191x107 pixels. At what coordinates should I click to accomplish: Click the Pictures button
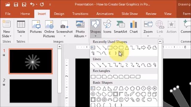pos(36,27)
